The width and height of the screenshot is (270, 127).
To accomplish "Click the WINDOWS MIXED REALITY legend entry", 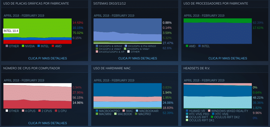I will (x=228, y=111).
